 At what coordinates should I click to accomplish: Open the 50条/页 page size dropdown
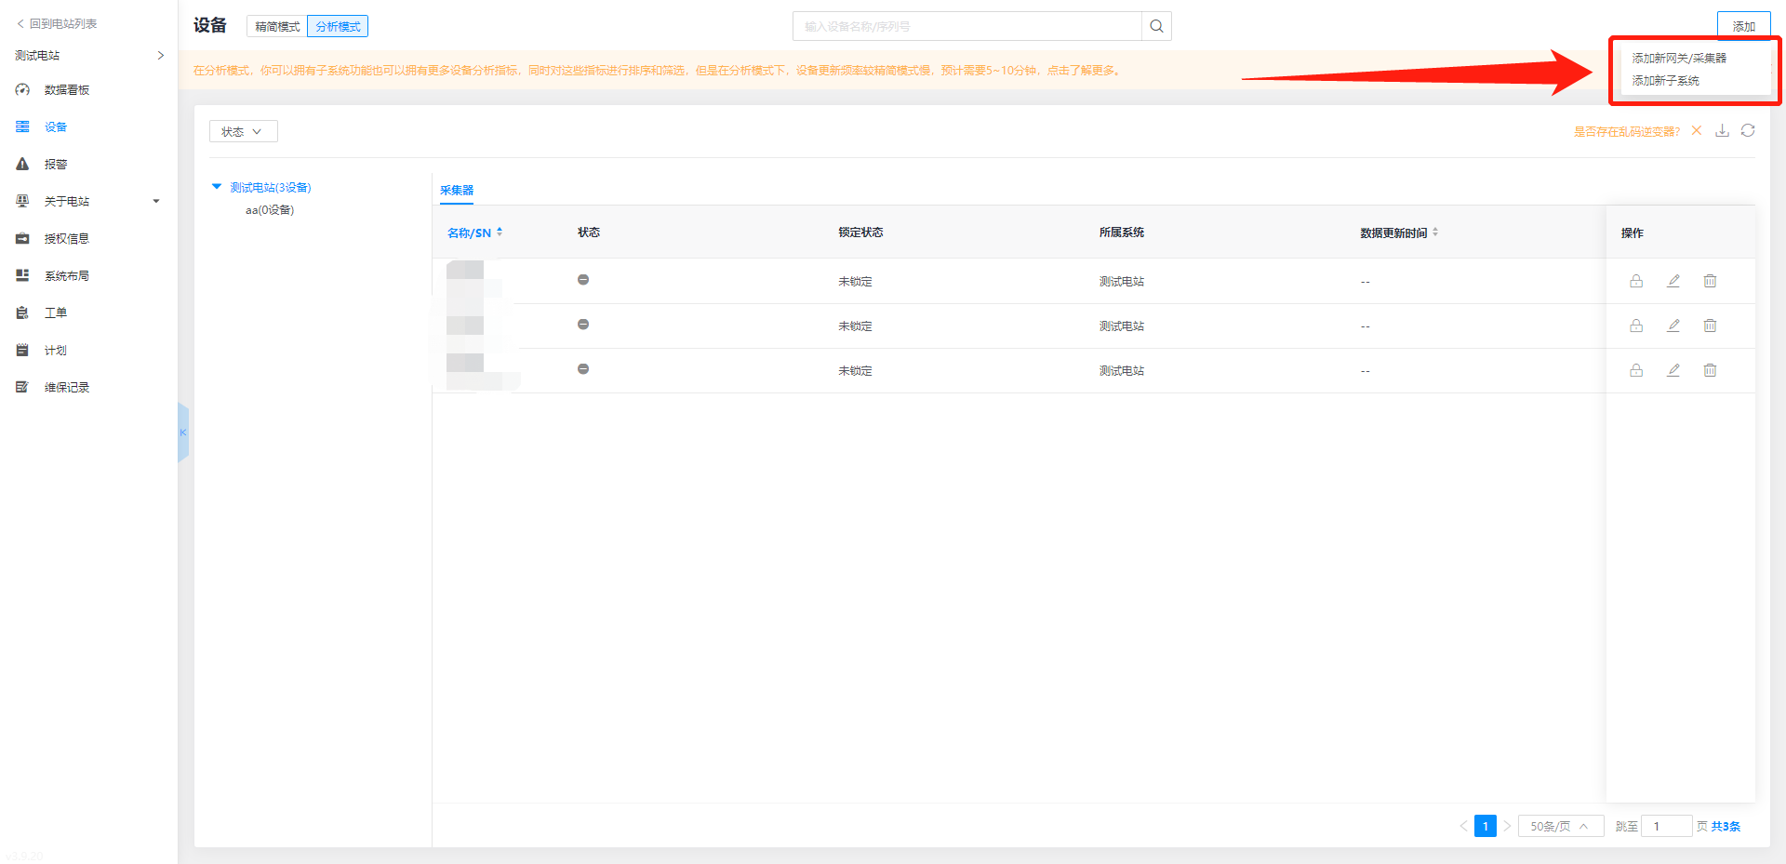(x=1560, y=826)
